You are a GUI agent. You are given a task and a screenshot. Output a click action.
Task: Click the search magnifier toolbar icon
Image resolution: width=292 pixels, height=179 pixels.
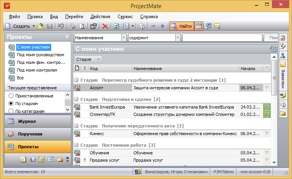[x=217, y=26]
